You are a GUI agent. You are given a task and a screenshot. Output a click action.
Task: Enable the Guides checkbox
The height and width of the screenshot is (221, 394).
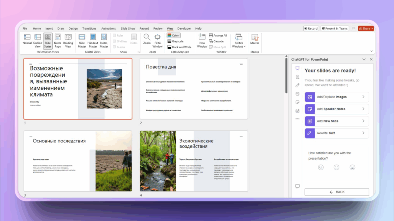(x=115, y=47)
